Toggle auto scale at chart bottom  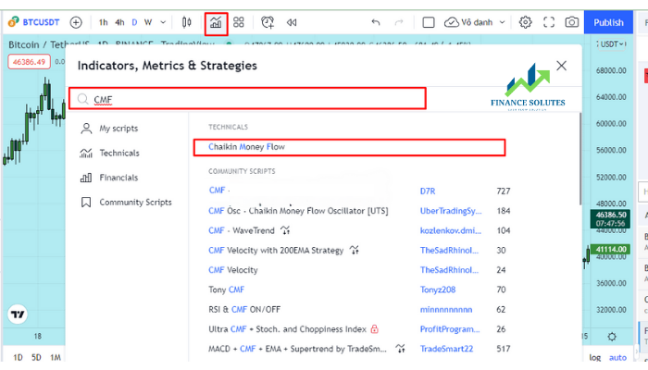pyautogui.click(x=617, y=358)
